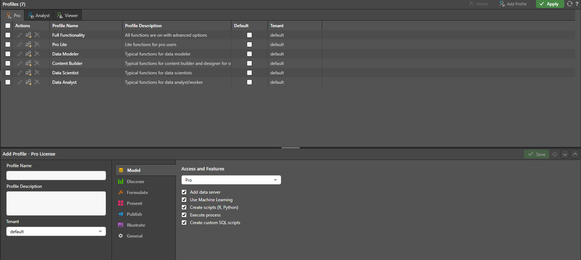Click the edit pencil icon for Full Functionality
581x260 pixels.
click(20, 35)
